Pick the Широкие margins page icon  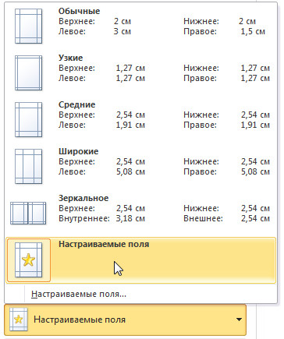[29, 166]
